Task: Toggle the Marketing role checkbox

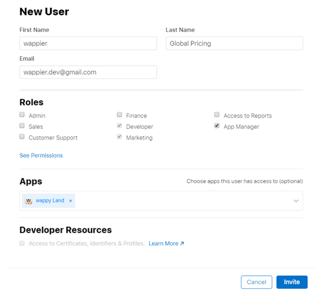Action: 120,137
